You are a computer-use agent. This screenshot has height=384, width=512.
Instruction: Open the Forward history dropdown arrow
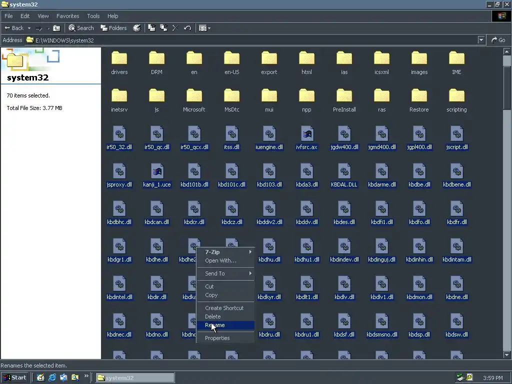pyautogui.click(x=48, y=28)
